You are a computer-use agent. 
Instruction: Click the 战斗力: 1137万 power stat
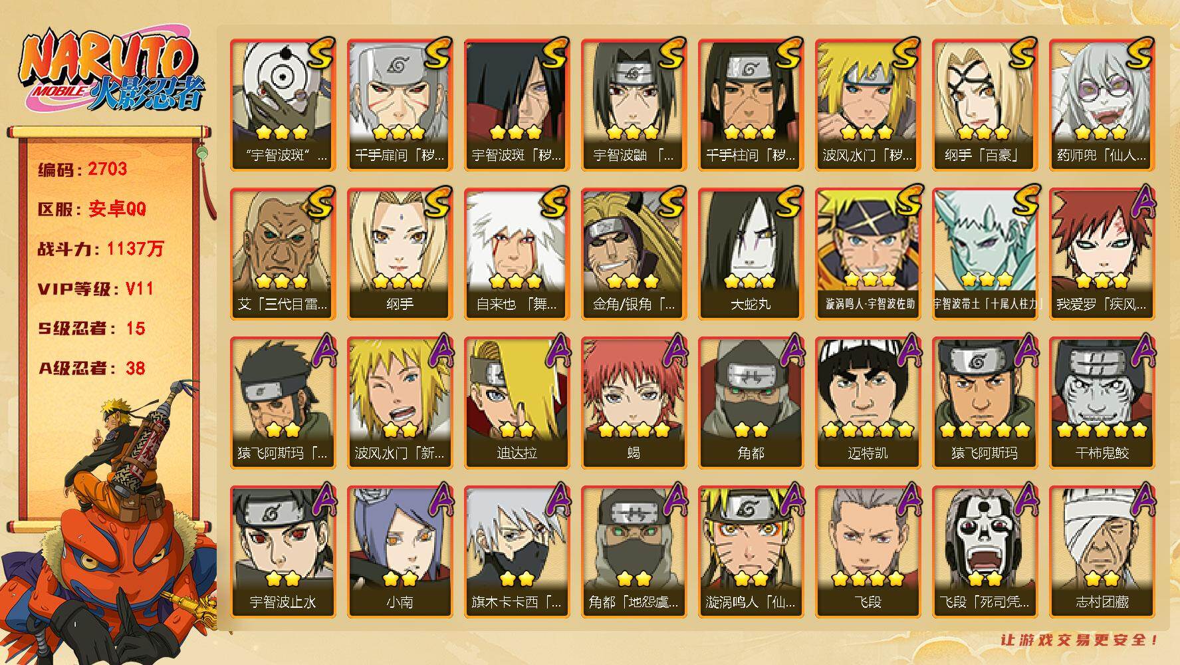click(x=100, y=249)
